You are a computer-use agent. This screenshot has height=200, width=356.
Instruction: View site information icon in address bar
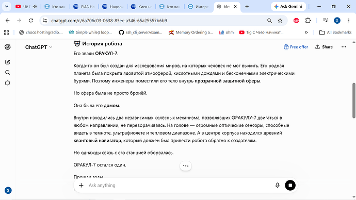point(45,21)
